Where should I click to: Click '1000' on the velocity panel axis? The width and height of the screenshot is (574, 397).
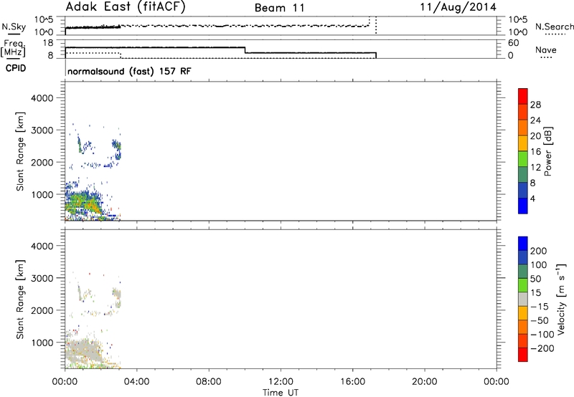[x=42, y=343]
